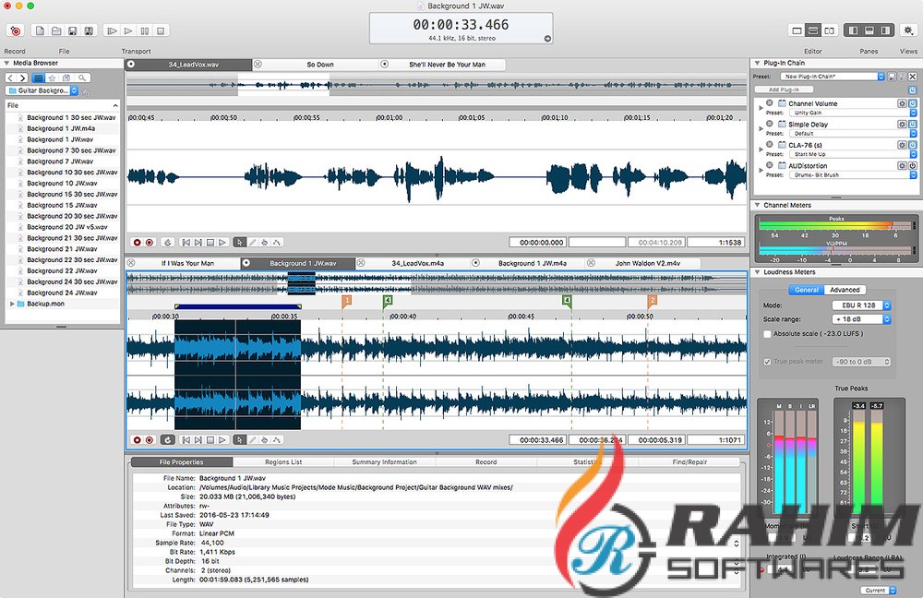Click the Add Plug-In button
This screenshot has height=598, width=923.
click(784, 90)
